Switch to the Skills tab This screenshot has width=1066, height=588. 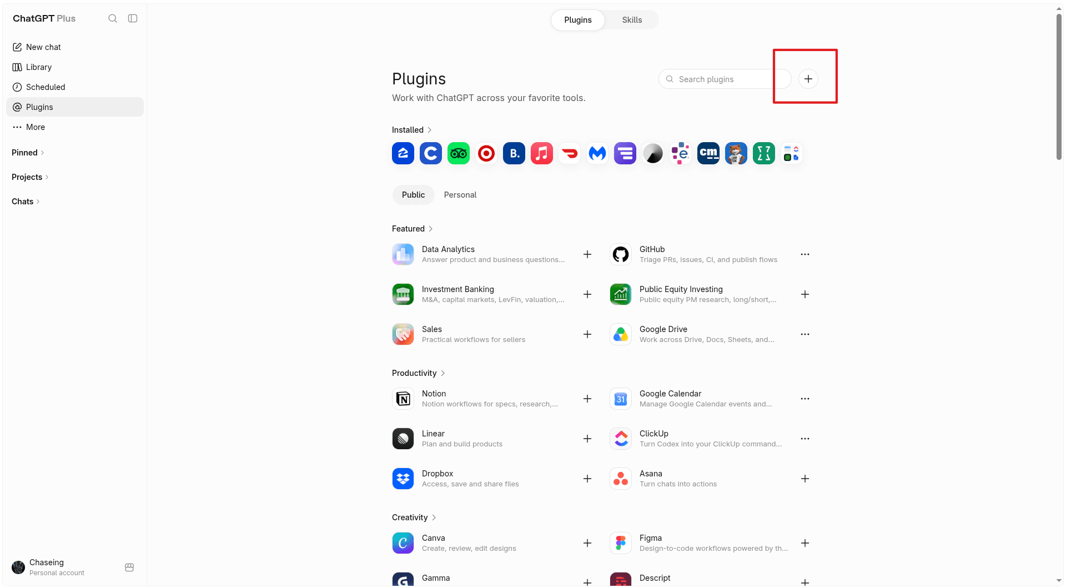(x=632, y=20)
